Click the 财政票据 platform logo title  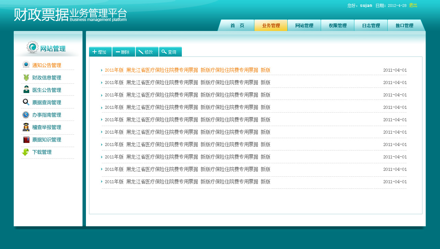pyautogui.click(x=41, y=15)
